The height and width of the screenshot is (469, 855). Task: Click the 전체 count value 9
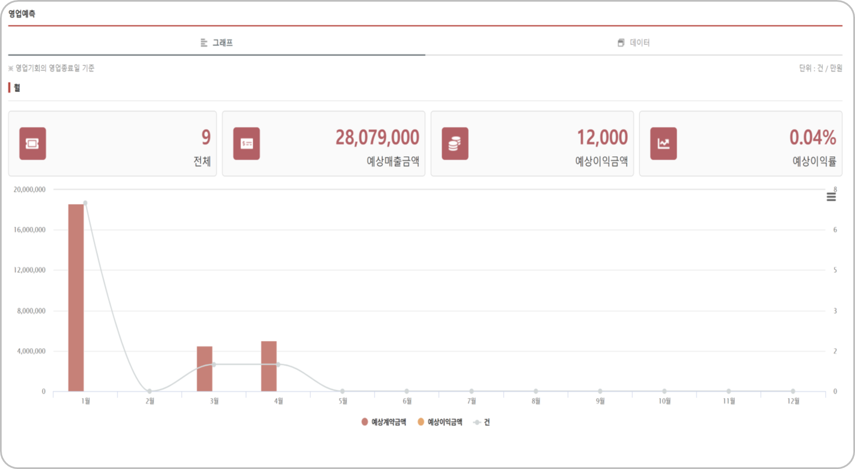tap(206, 137)
